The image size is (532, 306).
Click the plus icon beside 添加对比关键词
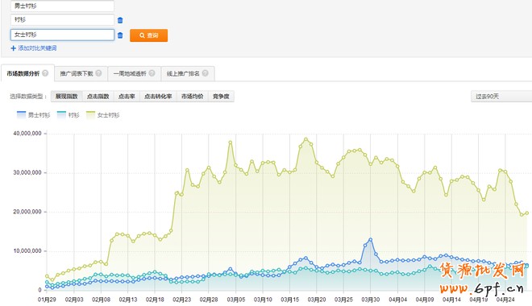pyautogui.click(x=13, y=48)
